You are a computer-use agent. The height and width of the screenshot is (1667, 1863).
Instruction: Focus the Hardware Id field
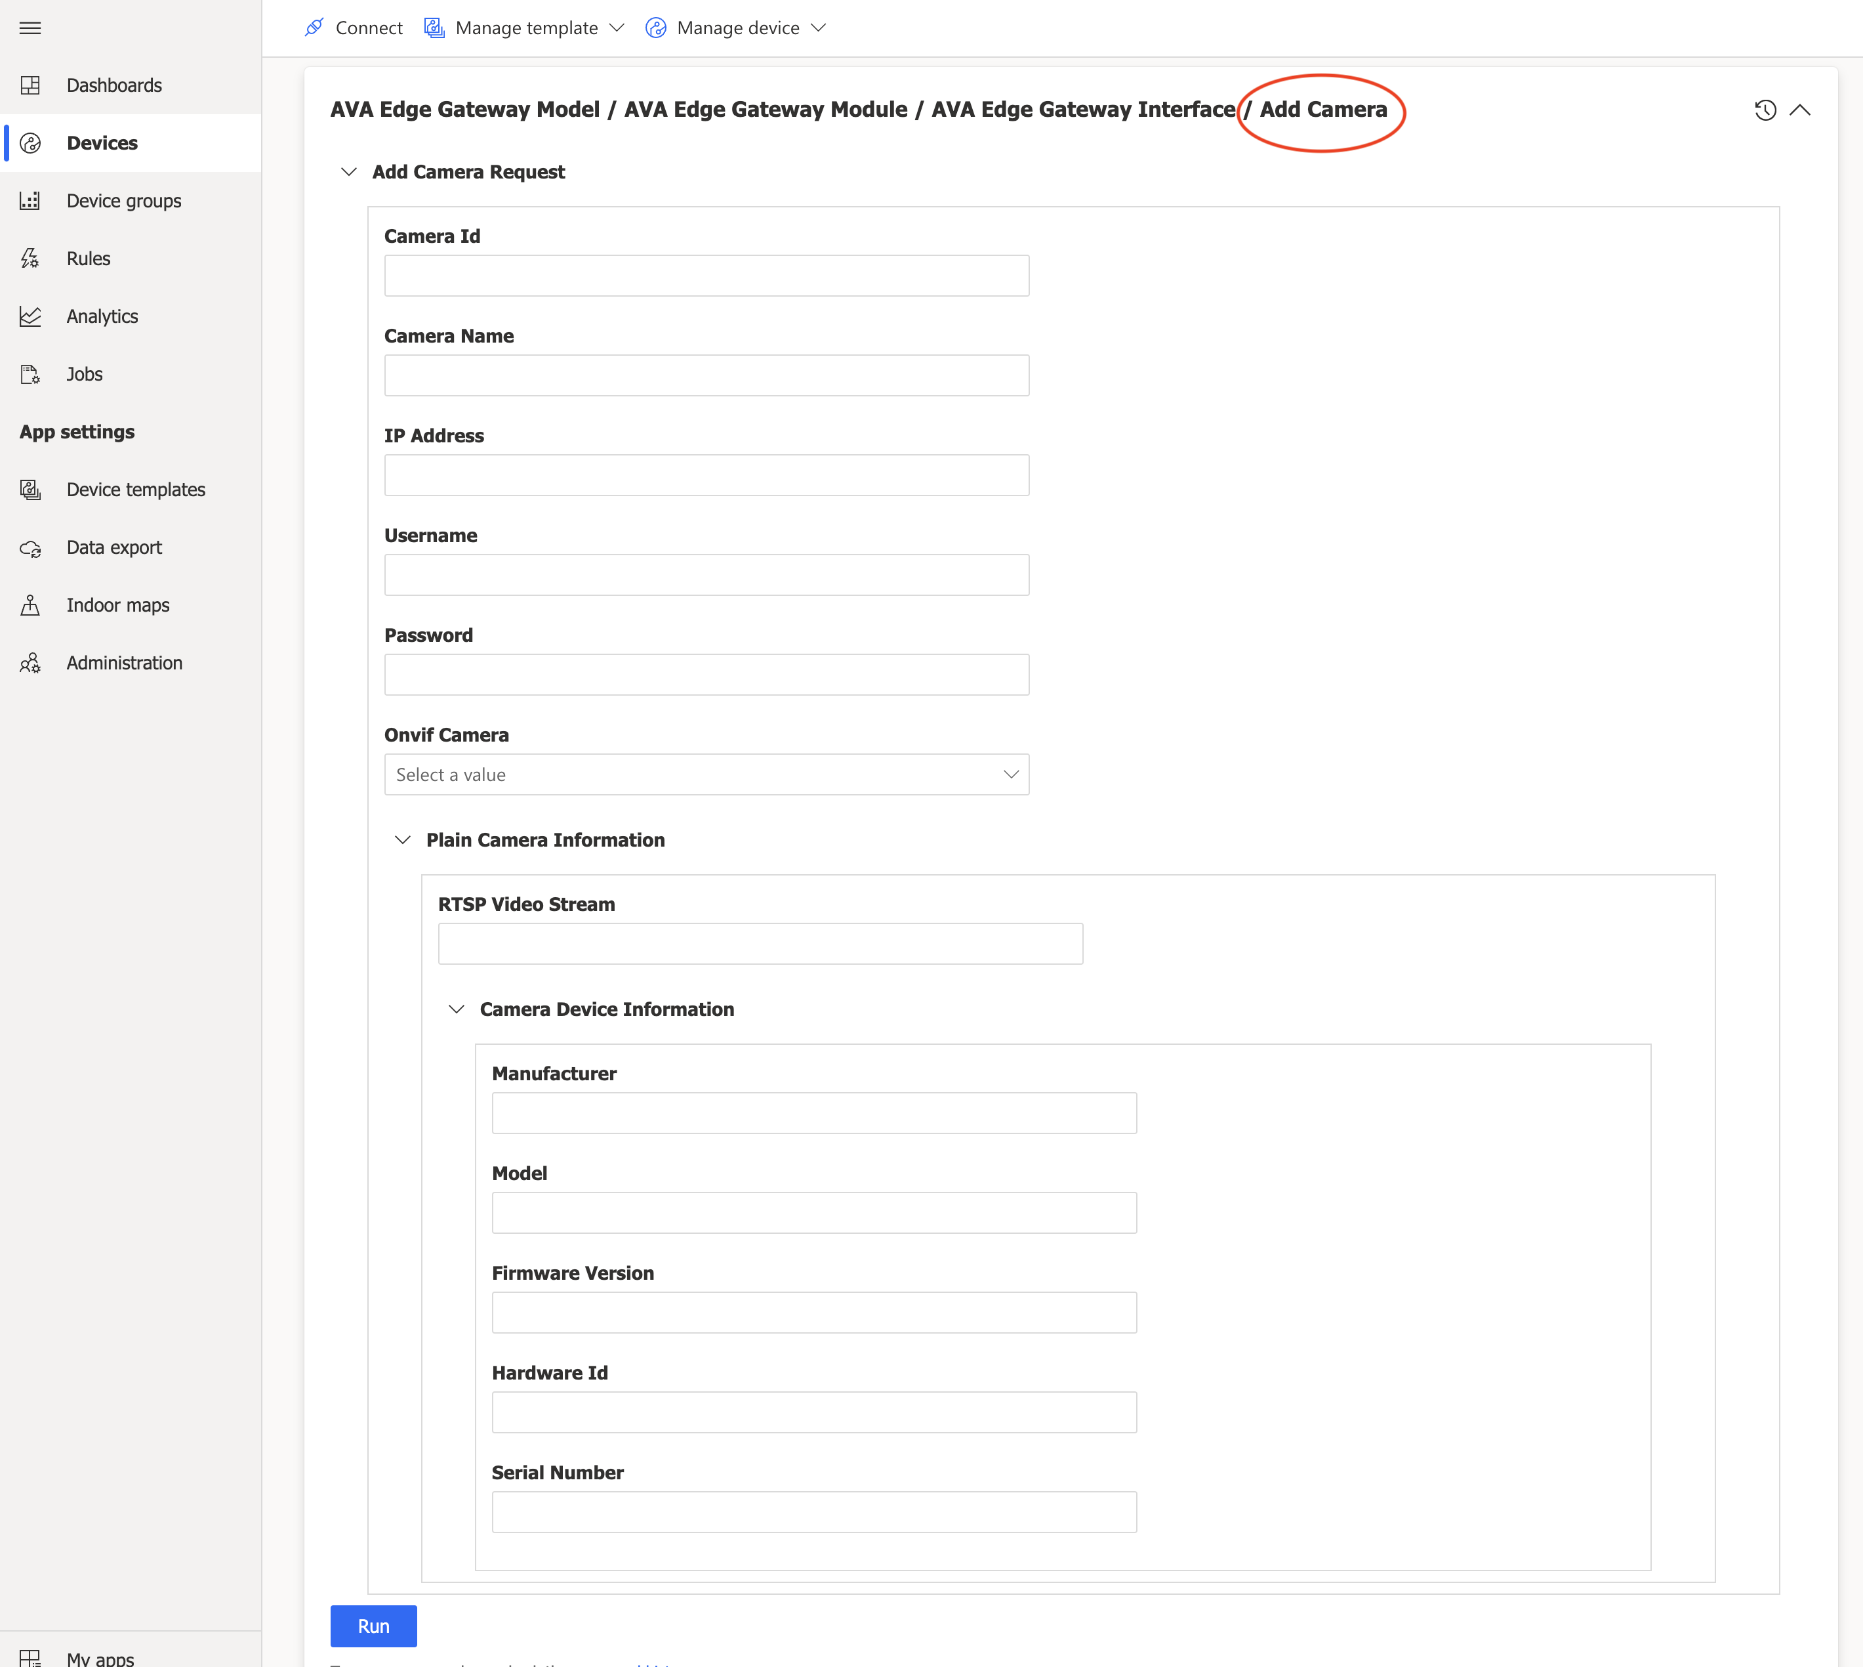pyautogui.click(x=815, y=1412)
